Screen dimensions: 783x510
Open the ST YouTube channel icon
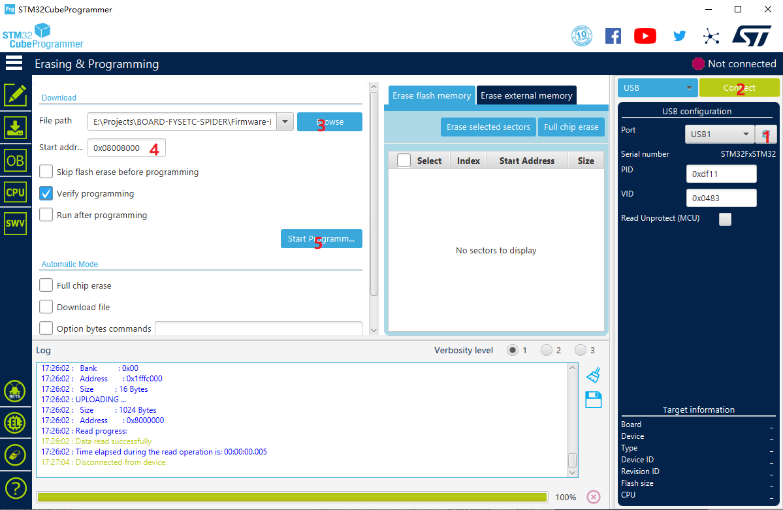(x=645, y=36)
